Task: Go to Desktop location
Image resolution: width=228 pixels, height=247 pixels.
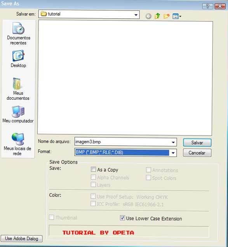Action: click(x=18, y=59)
